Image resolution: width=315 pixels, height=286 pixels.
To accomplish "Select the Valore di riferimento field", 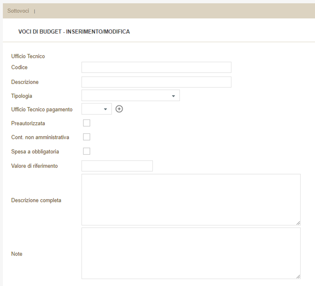I will pyautogui.click(x=117, y=166).
